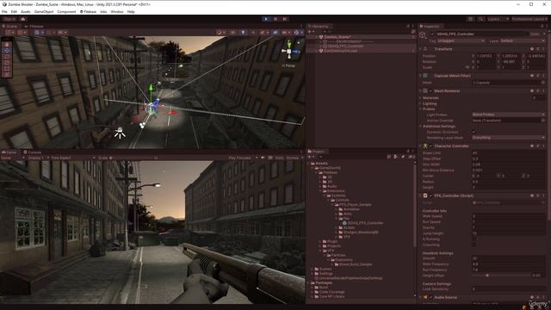Open the draw mode shading dropdown
Screen dimensions: 551x310
point(220,33)
